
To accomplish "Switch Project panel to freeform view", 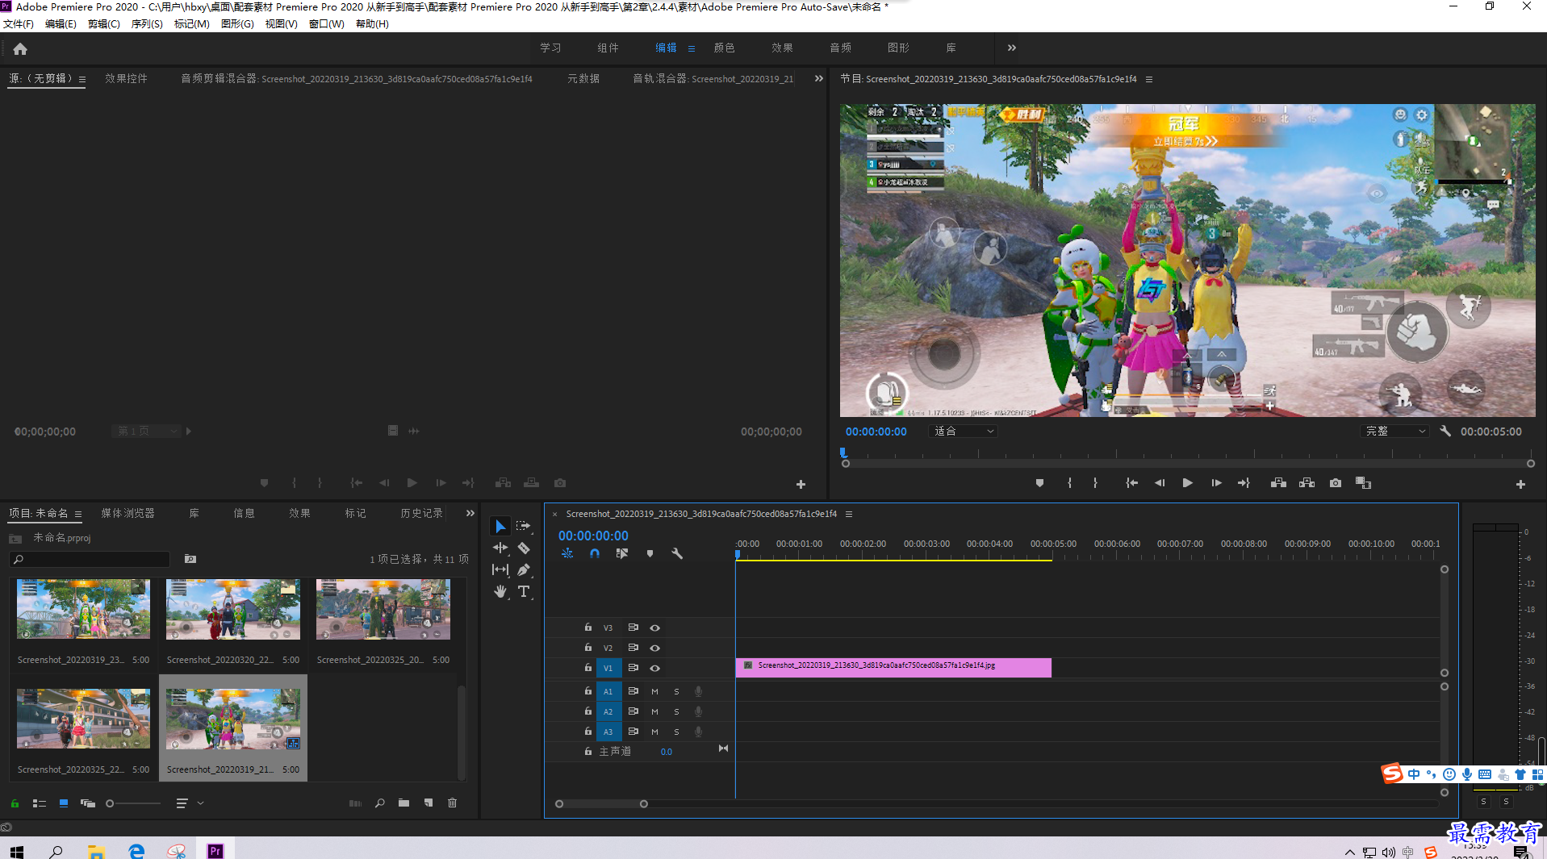I will pos(88,803).
